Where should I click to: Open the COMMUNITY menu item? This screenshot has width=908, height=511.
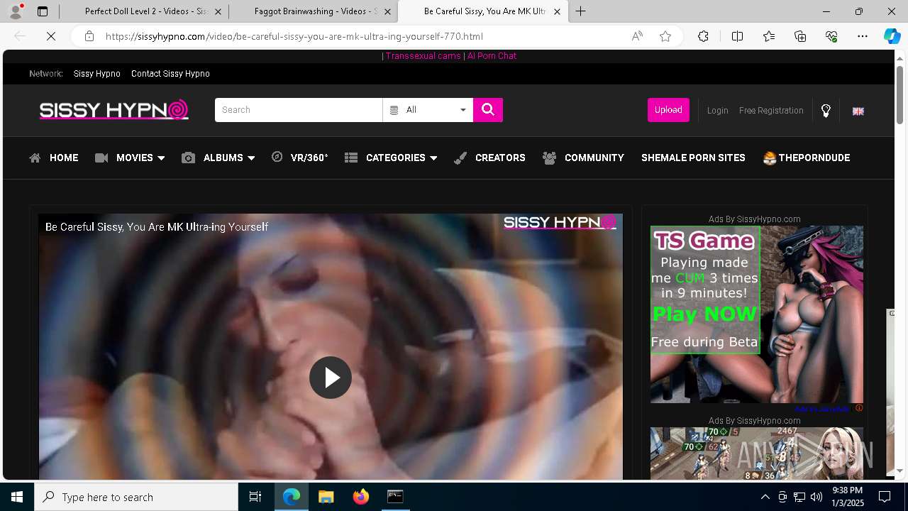[x=594, y=158]
